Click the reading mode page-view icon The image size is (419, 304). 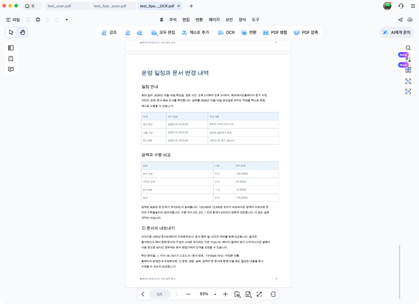click(x=237, y=294)
